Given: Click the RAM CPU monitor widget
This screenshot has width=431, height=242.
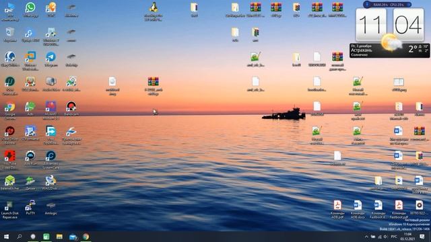Looking at the screenshot, I should [388, 5].
